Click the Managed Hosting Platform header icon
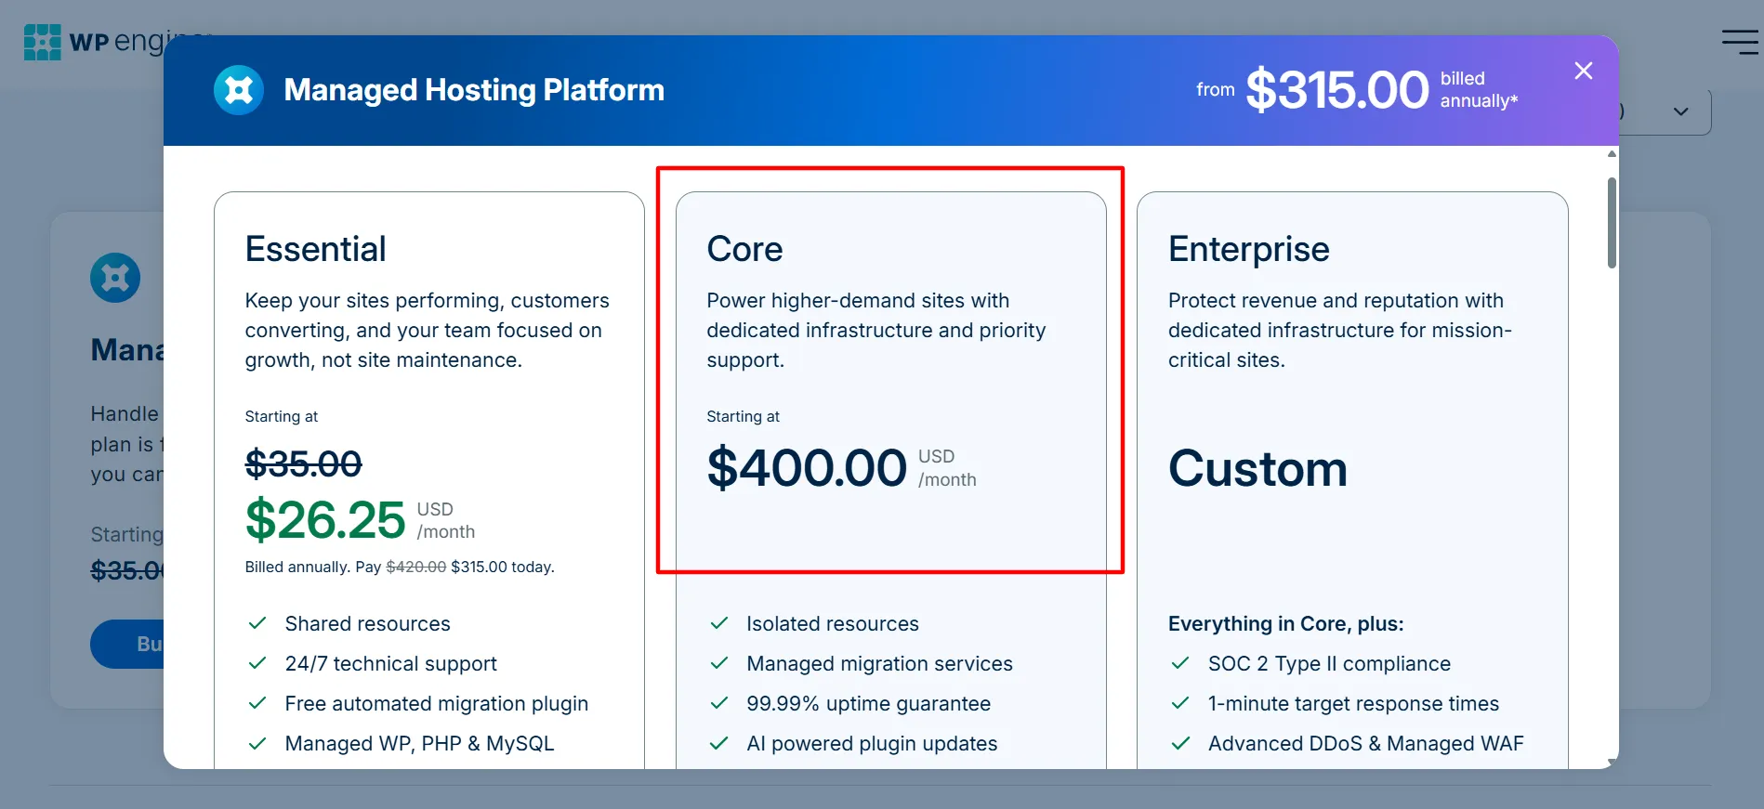 239,90
